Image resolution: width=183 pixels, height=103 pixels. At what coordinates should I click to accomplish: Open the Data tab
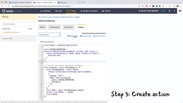59,11
